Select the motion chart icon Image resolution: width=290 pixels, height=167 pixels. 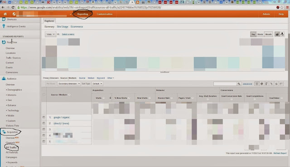282,34
